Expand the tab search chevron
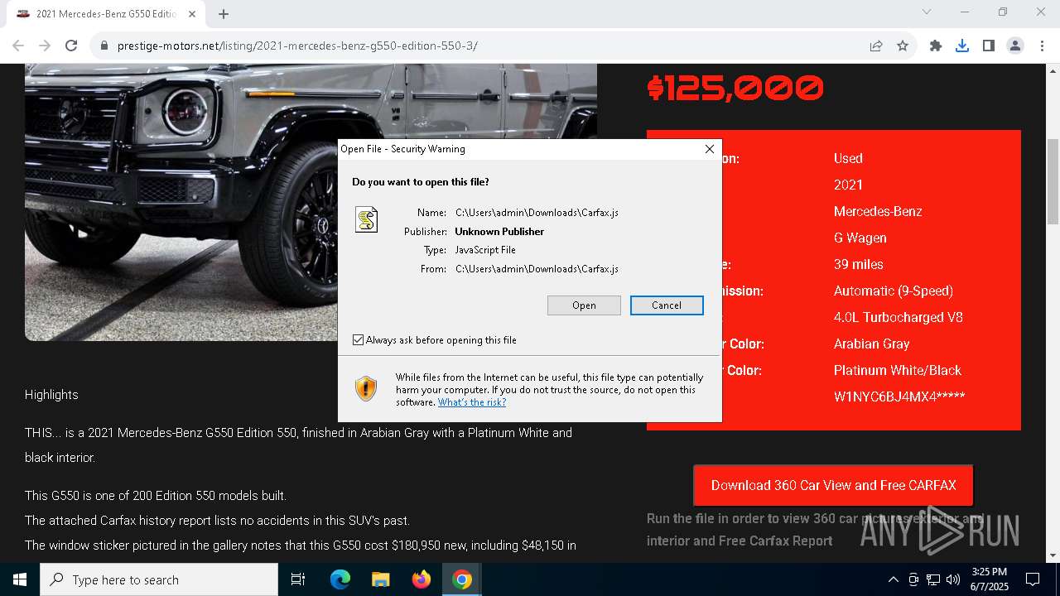This screenshot has width=1060, height=596. (x=927, y=12)
